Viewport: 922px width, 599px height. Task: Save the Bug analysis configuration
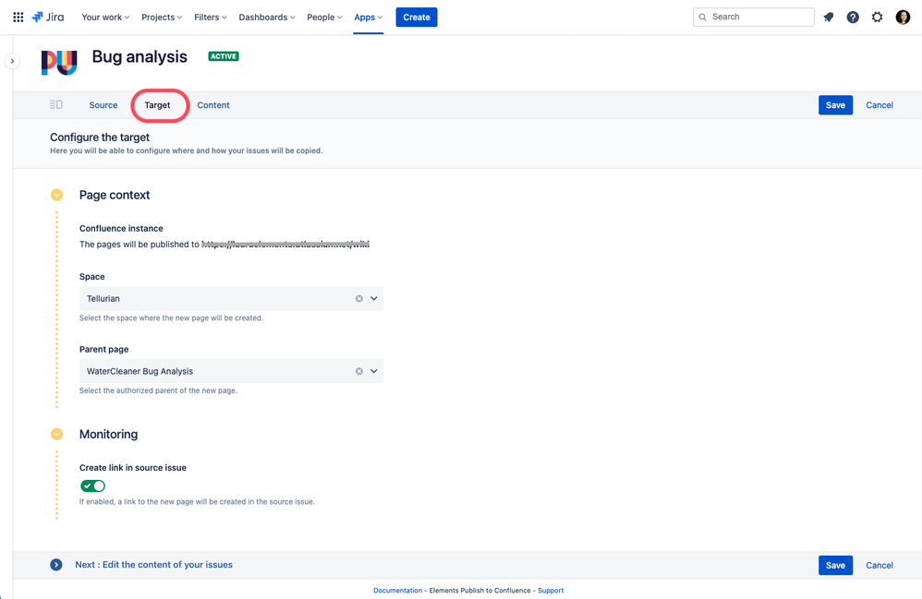[x=834, y=104]
